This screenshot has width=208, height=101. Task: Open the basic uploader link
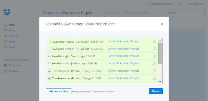coord(107,92)
